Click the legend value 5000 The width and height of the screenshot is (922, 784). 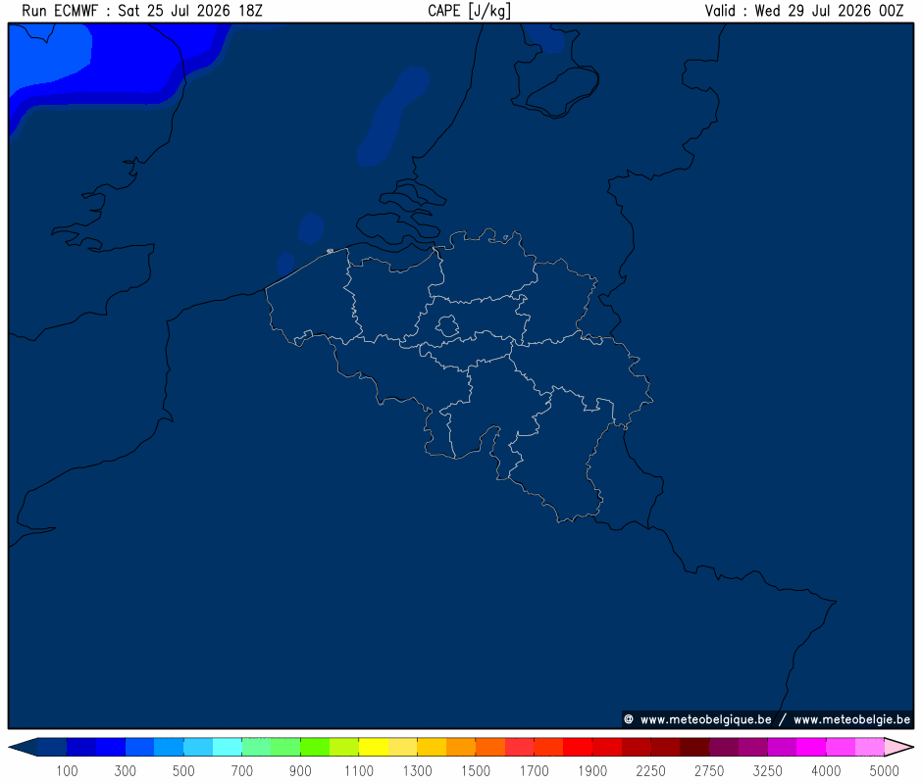[885, 770]
